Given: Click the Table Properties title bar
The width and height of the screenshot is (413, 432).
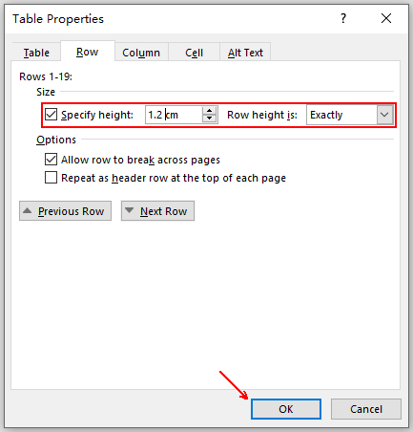Looking at the screenshot, I should point(172,19).
